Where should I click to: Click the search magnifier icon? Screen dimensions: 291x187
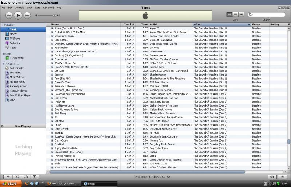pos(251,15)
